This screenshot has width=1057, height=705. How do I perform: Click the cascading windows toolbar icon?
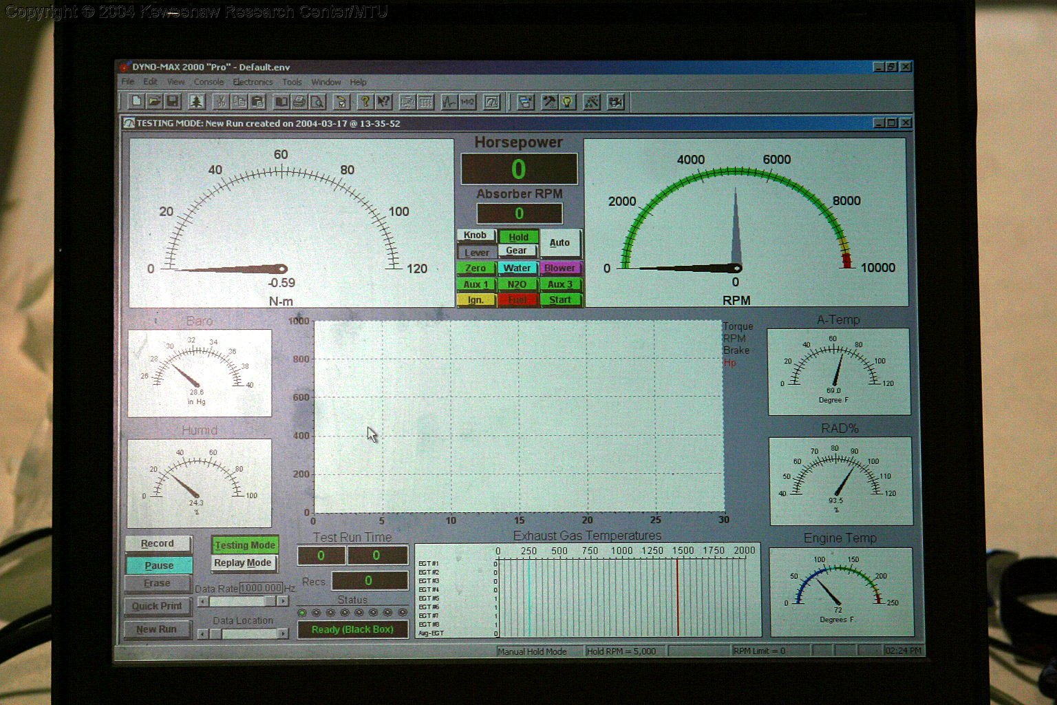(x=526, y=102)
